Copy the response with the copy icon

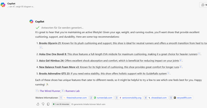(48, 104)
